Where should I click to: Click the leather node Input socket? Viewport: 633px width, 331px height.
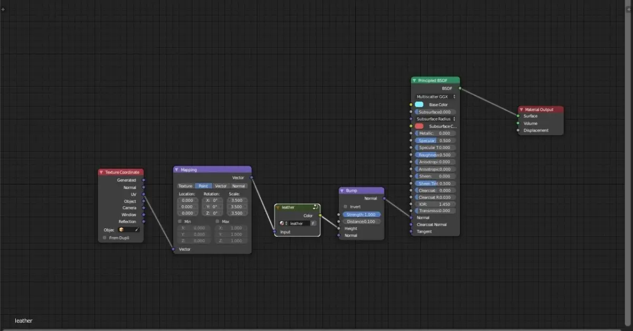click(275, 232)
